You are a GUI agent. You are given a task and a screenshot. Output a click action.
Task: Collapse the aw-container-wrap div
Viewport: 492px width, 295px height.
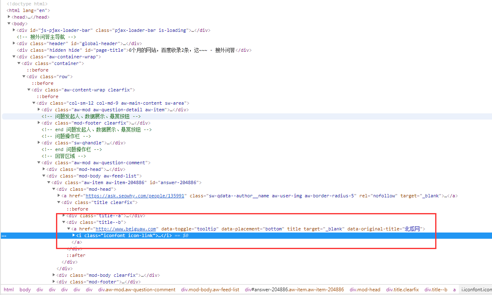14,57
